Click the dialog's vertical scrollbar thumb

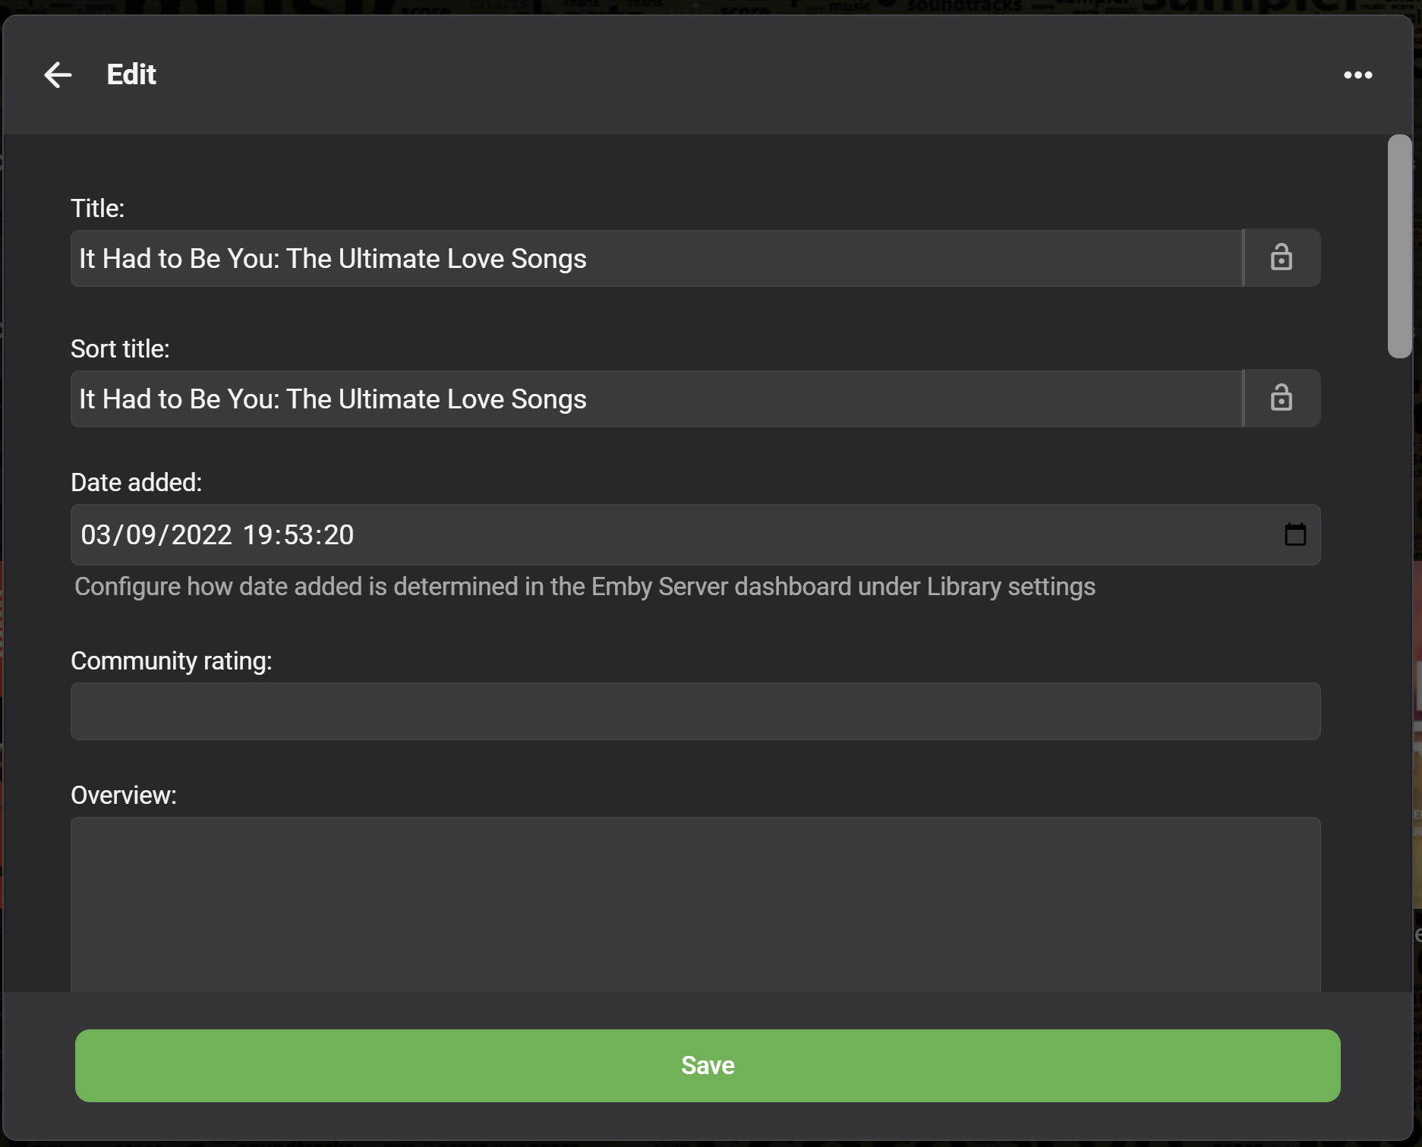pyautogui.click(x=1399, y=246)
